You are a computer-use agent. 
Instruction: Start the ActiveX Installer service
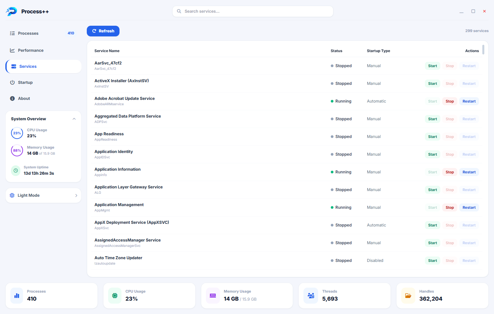click(x=433, y=84)
